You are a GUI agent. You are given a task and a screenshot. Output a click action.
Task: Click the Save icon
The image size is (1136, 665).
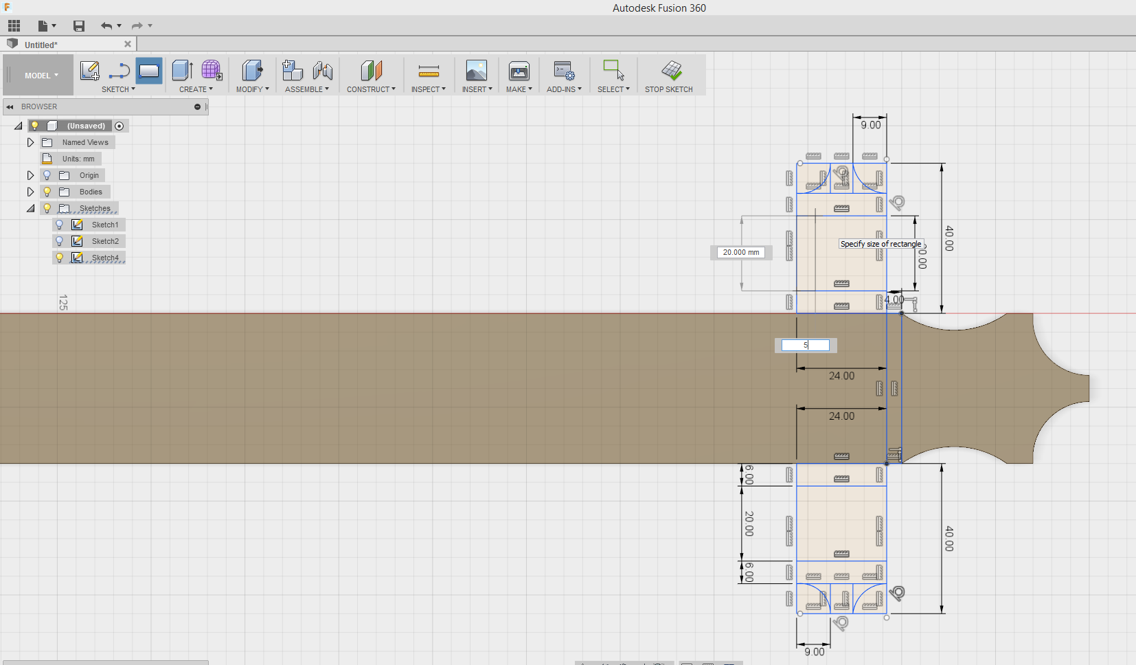[79, 26]
